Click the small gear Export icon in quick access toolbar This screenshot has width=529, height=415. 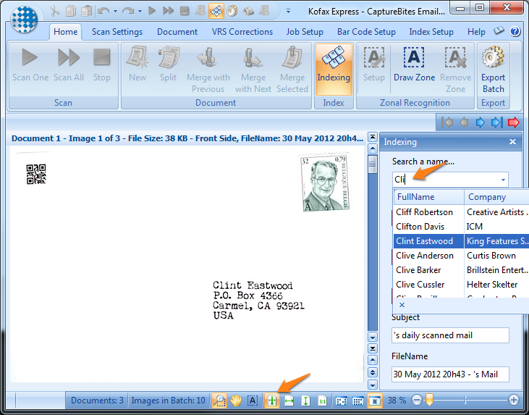[232, 11]
